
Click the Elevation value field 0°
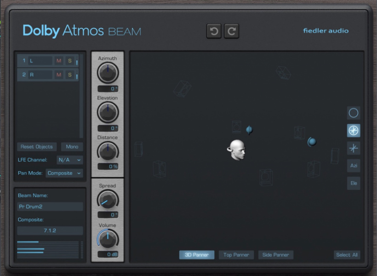108,128
